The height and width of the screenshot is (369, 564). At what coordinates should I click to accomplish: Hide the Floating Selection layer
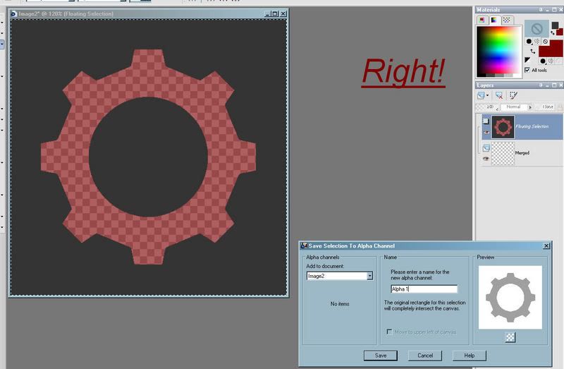[485, 133]
